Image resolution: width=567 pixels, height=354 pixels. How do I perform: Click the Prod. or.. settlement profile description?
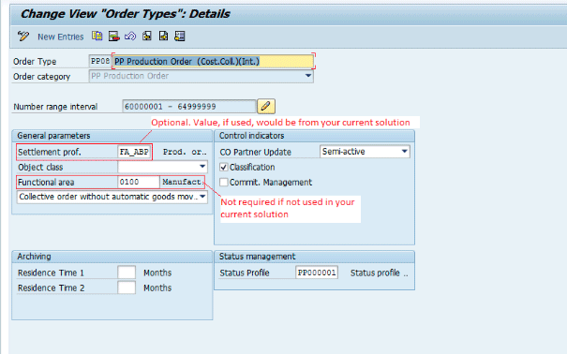185,152
